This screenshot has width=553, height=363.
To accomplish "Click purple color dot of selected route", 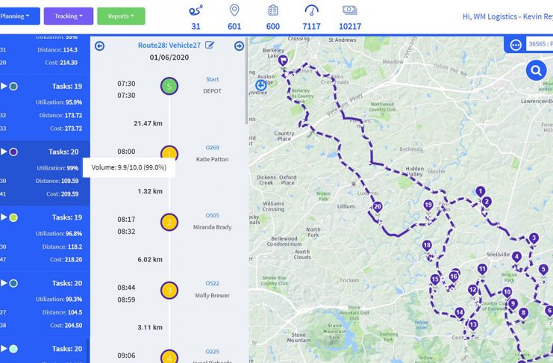I will pos(13,152).
